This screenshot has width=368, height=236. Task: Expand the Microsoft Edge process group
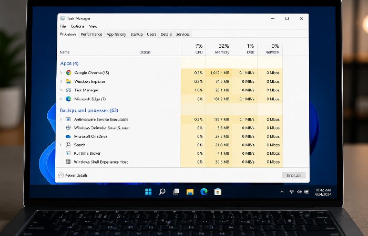pos(61,99)
